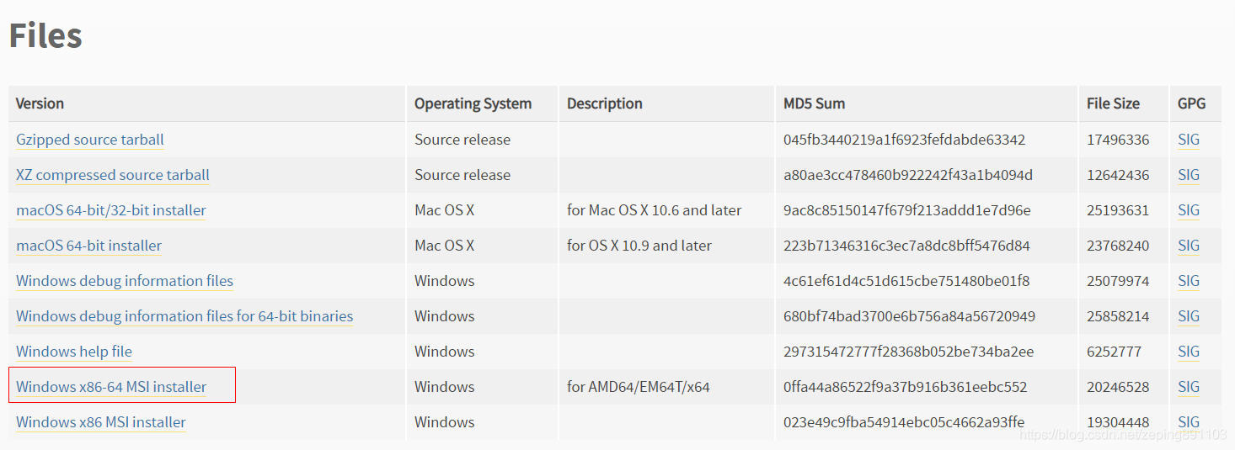Viewport: 1235px width, 450px height.
Task: Open SIG for macOS 64-bit/32-bit installer row
Action: [1189, 210]
